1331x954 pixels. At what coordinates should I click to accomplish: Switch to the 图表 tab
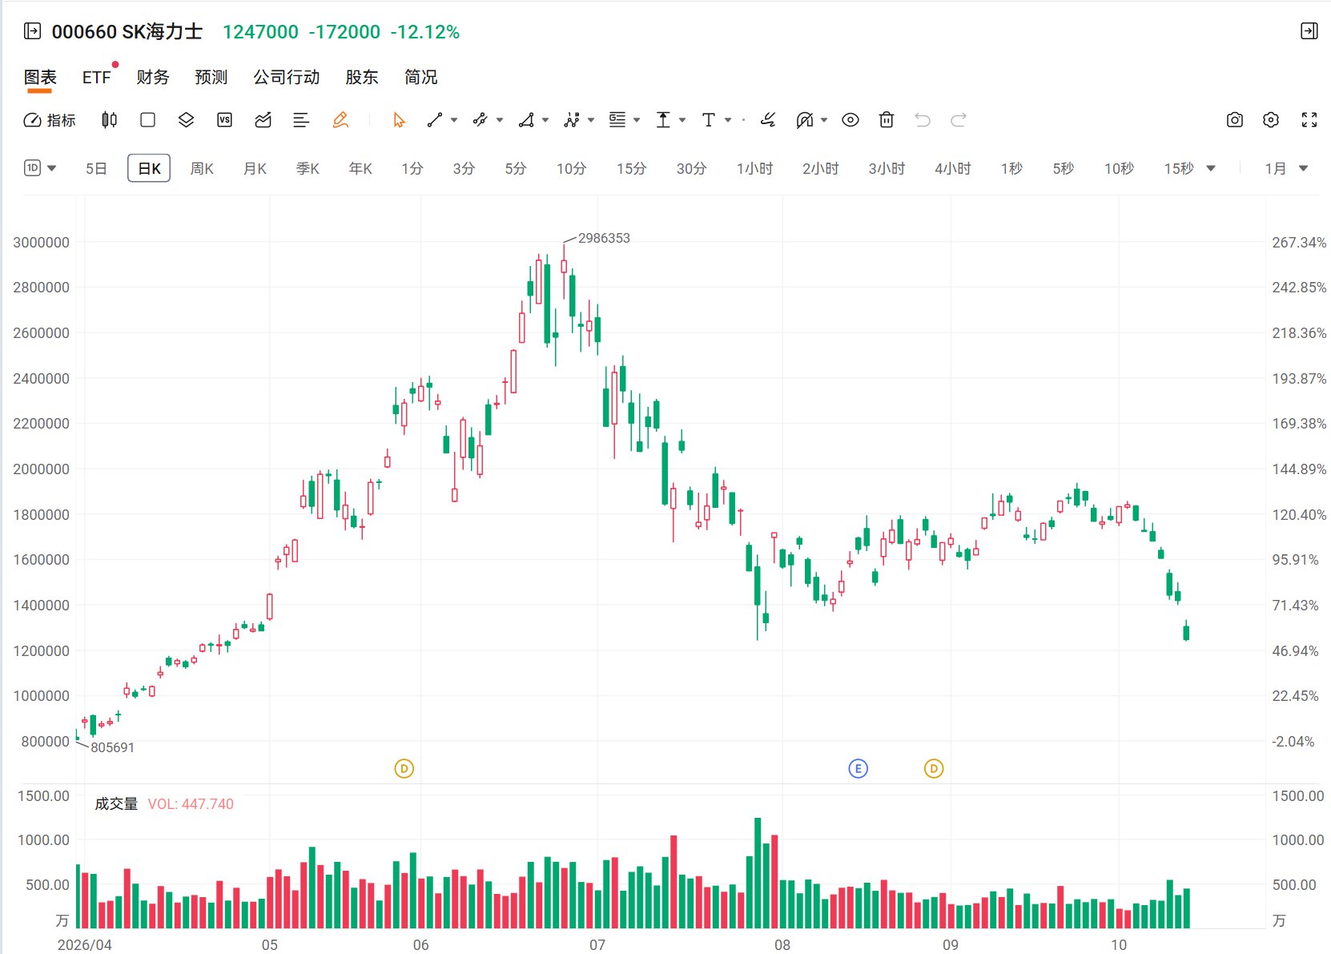click(x=40, y=77)
